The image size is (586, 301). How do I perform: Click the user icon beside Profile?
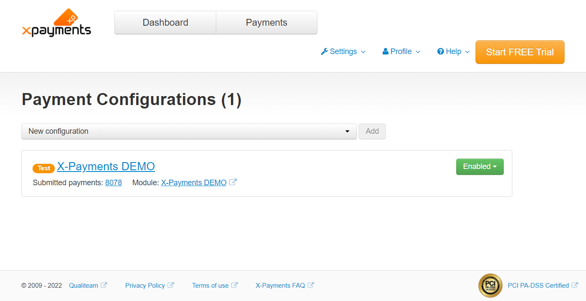click(386, 51)
